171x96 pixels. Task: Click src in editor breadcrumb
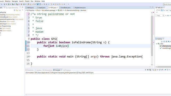click(38, 10)
